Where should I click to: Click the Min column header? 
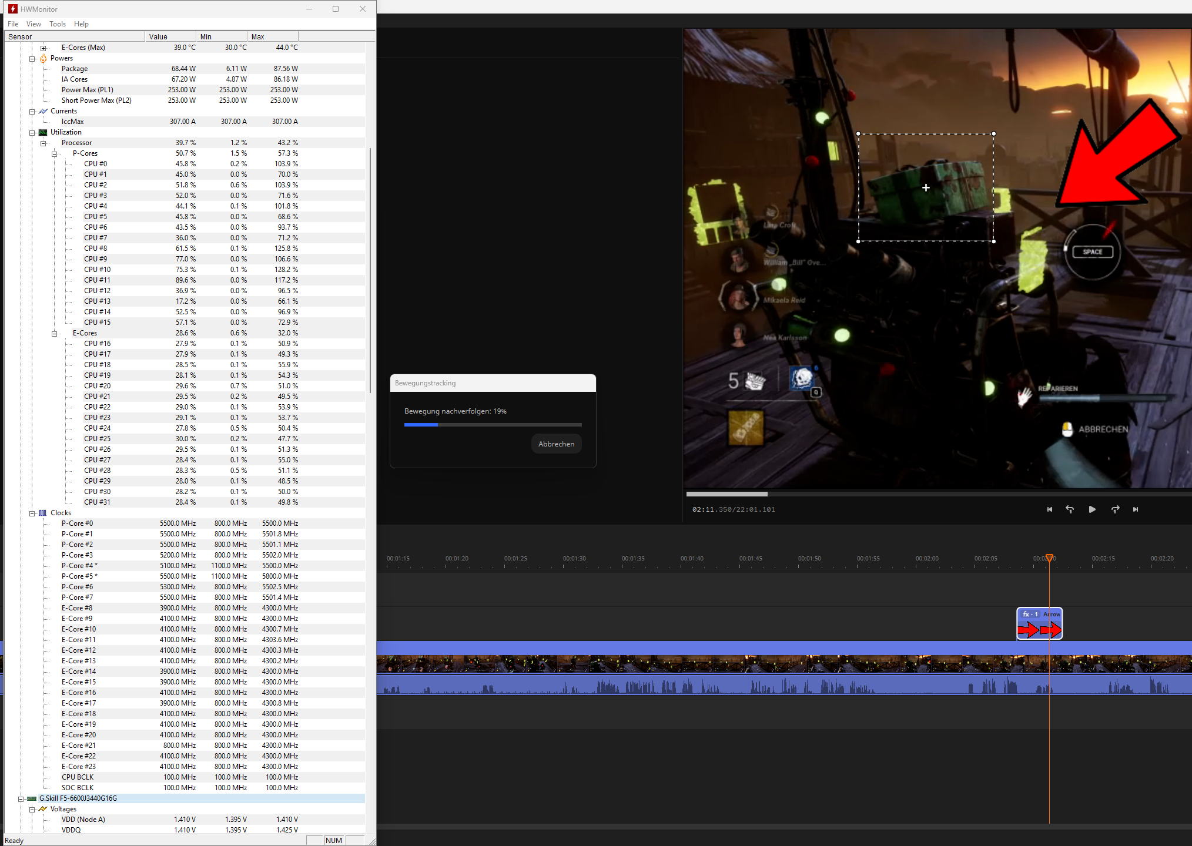click(222, 36)
